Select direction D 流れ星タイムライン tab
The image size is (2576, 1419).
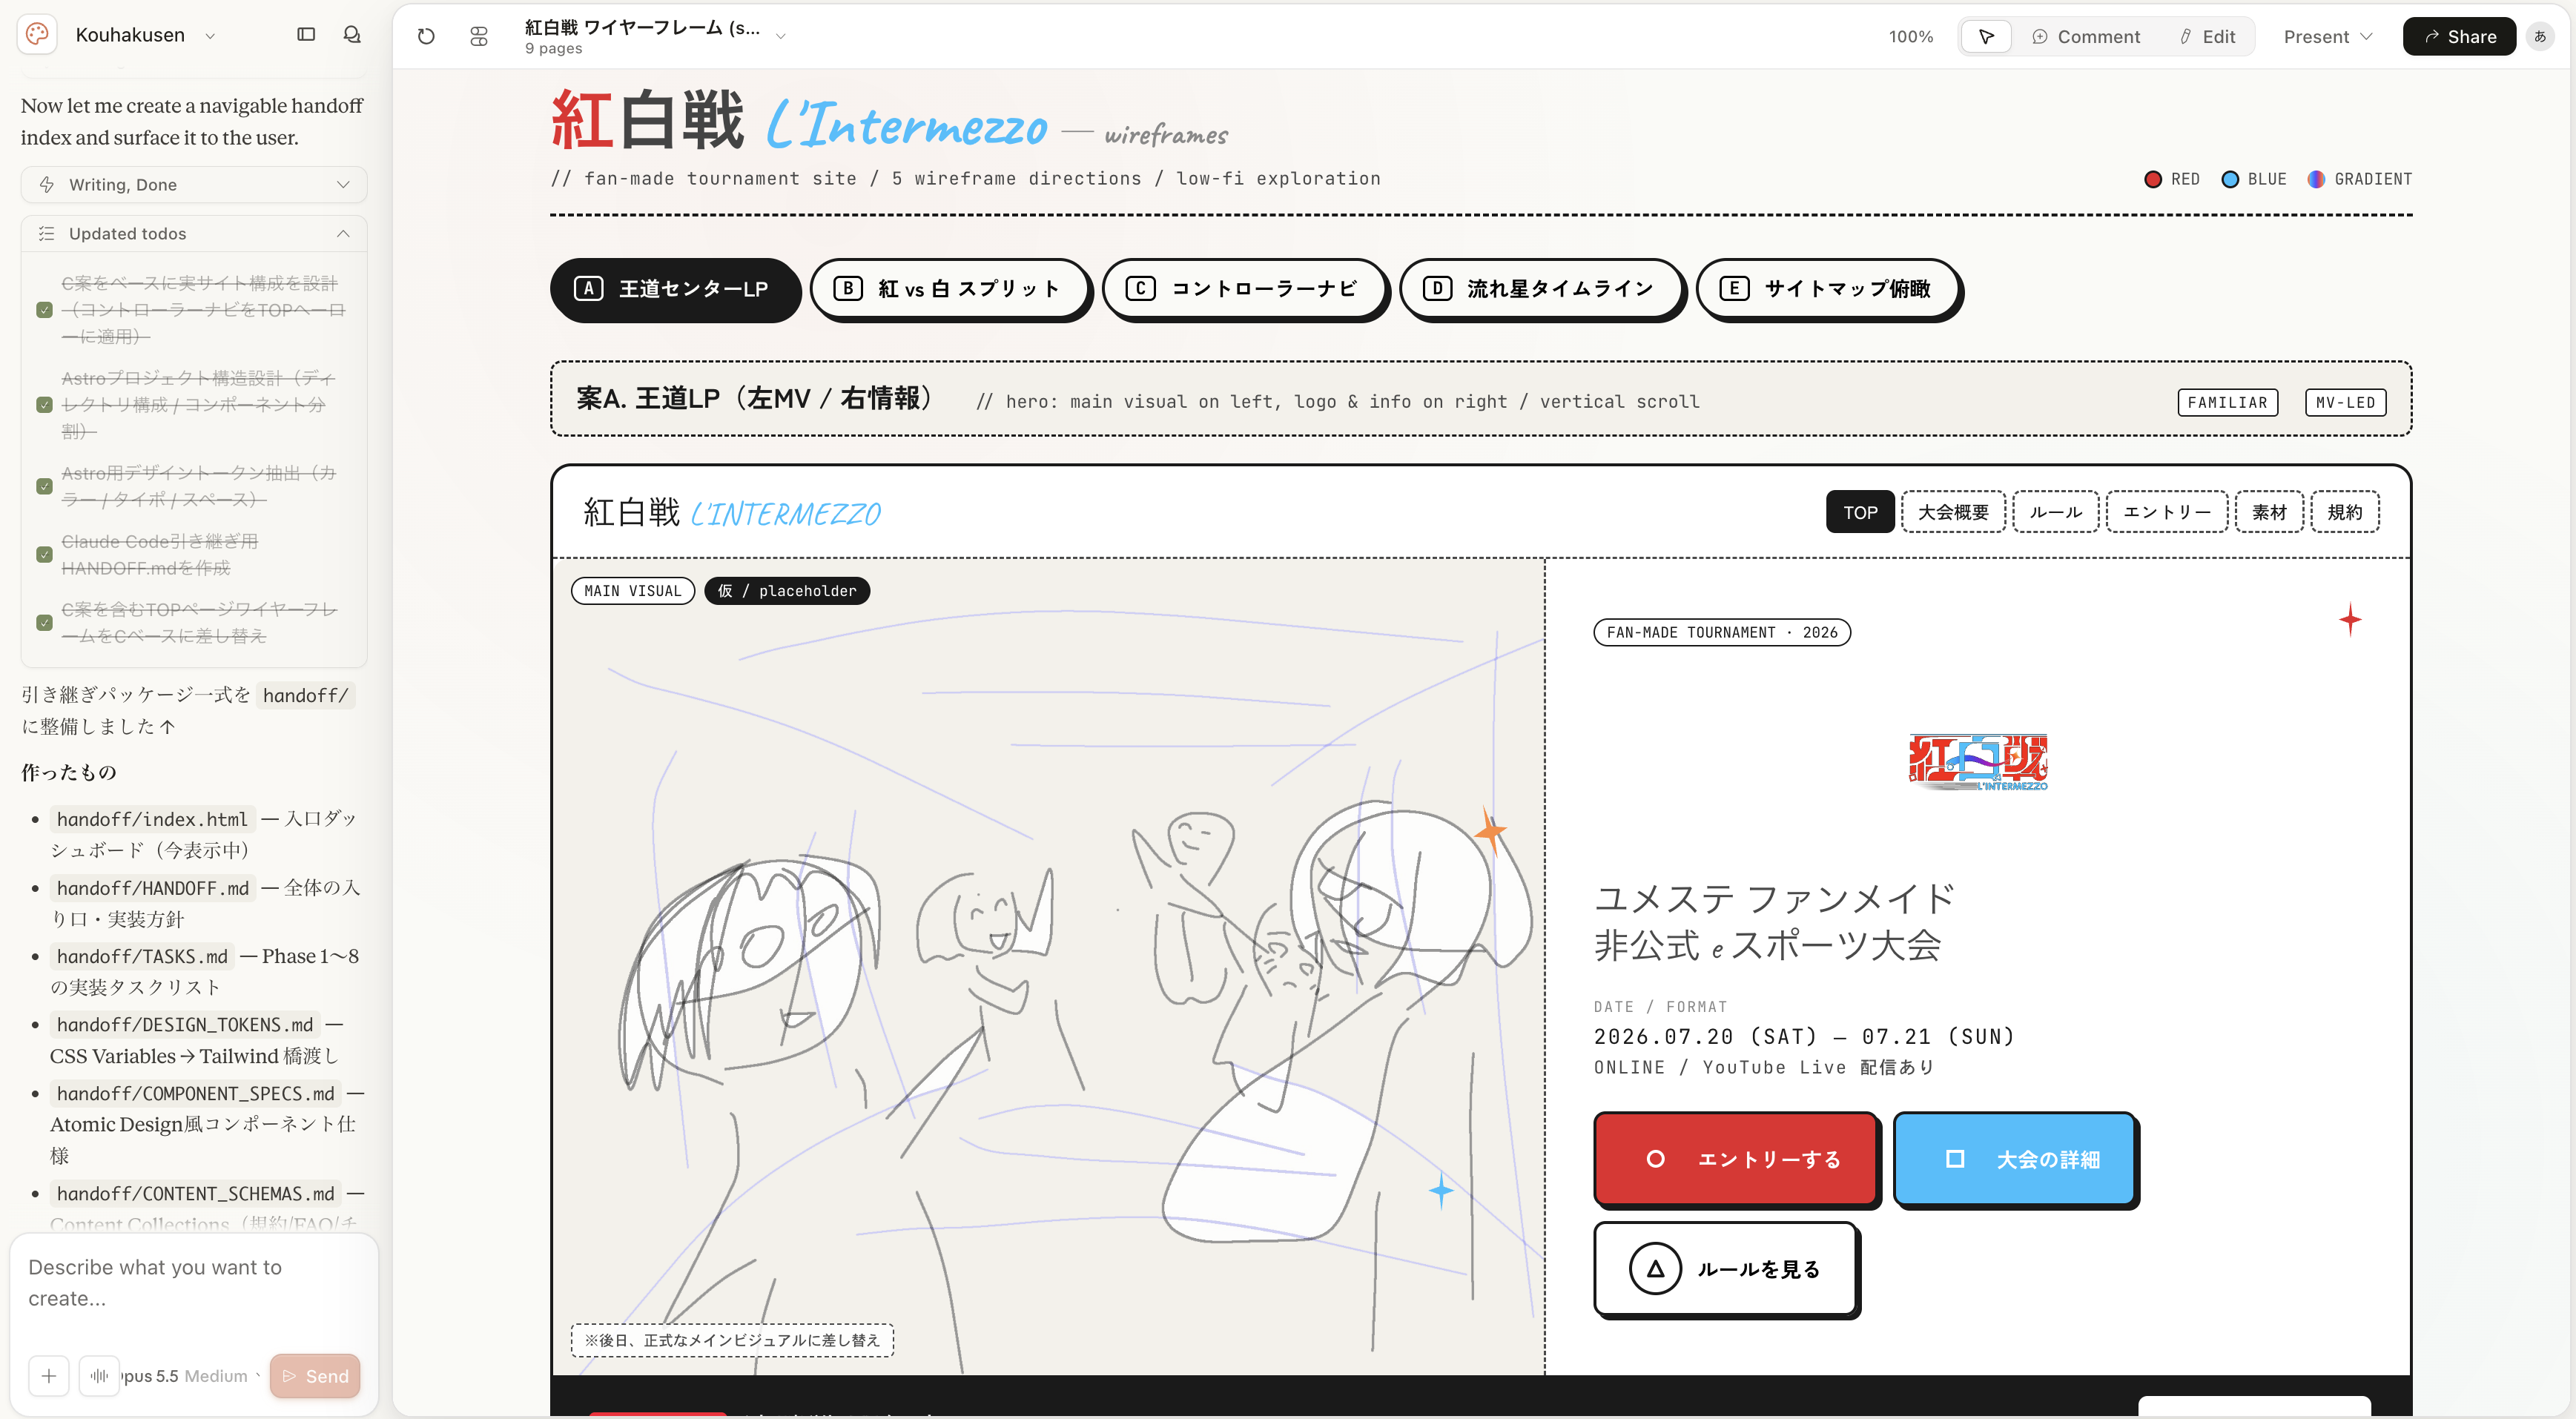point(1543,290)
